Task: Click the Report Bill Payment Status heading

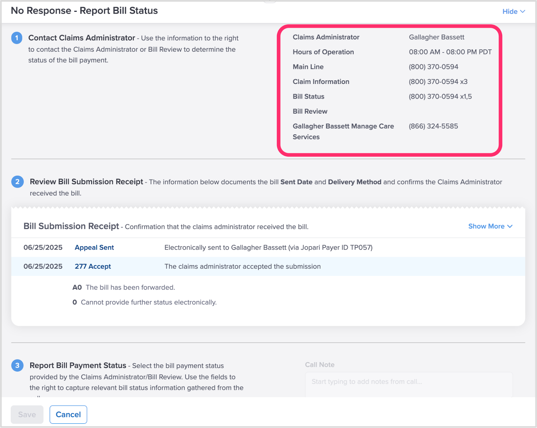Action: pos(78,366)
